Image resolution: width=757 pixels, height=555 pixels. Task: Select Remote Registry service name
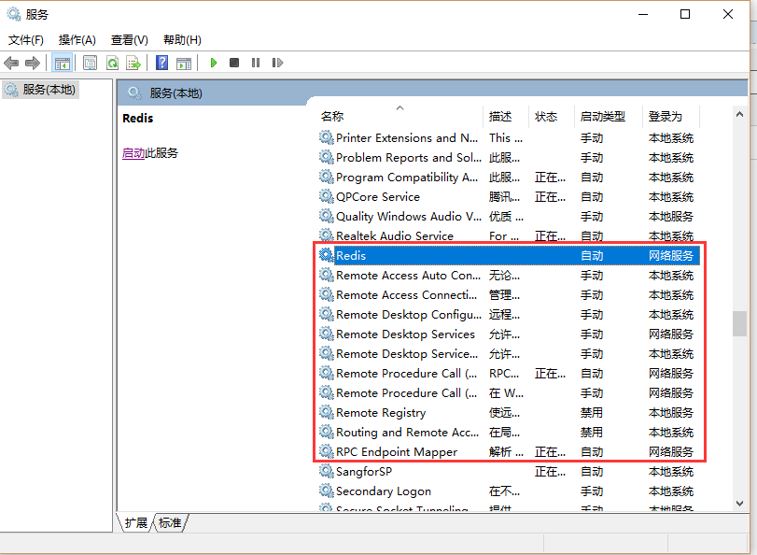[381, 412]
